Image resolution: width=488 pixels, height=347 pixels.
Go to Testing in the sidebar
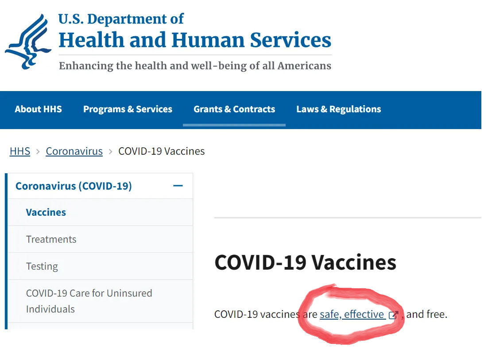click(42, 266)
